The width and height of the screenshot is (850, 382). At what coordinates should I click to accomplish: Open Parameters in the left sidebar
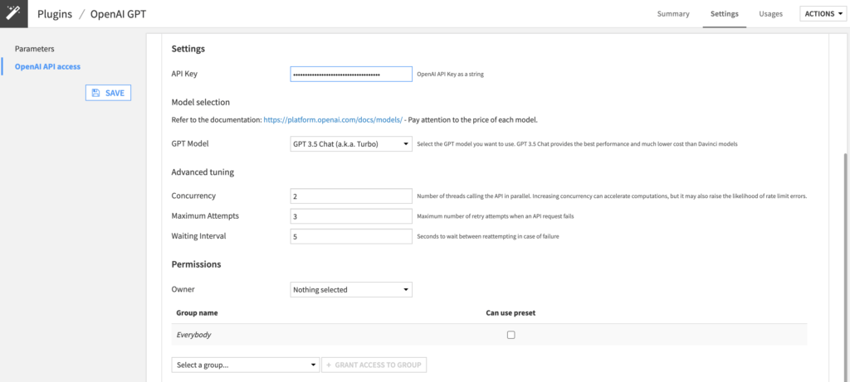pyautogui.click(x=35, y=49)
